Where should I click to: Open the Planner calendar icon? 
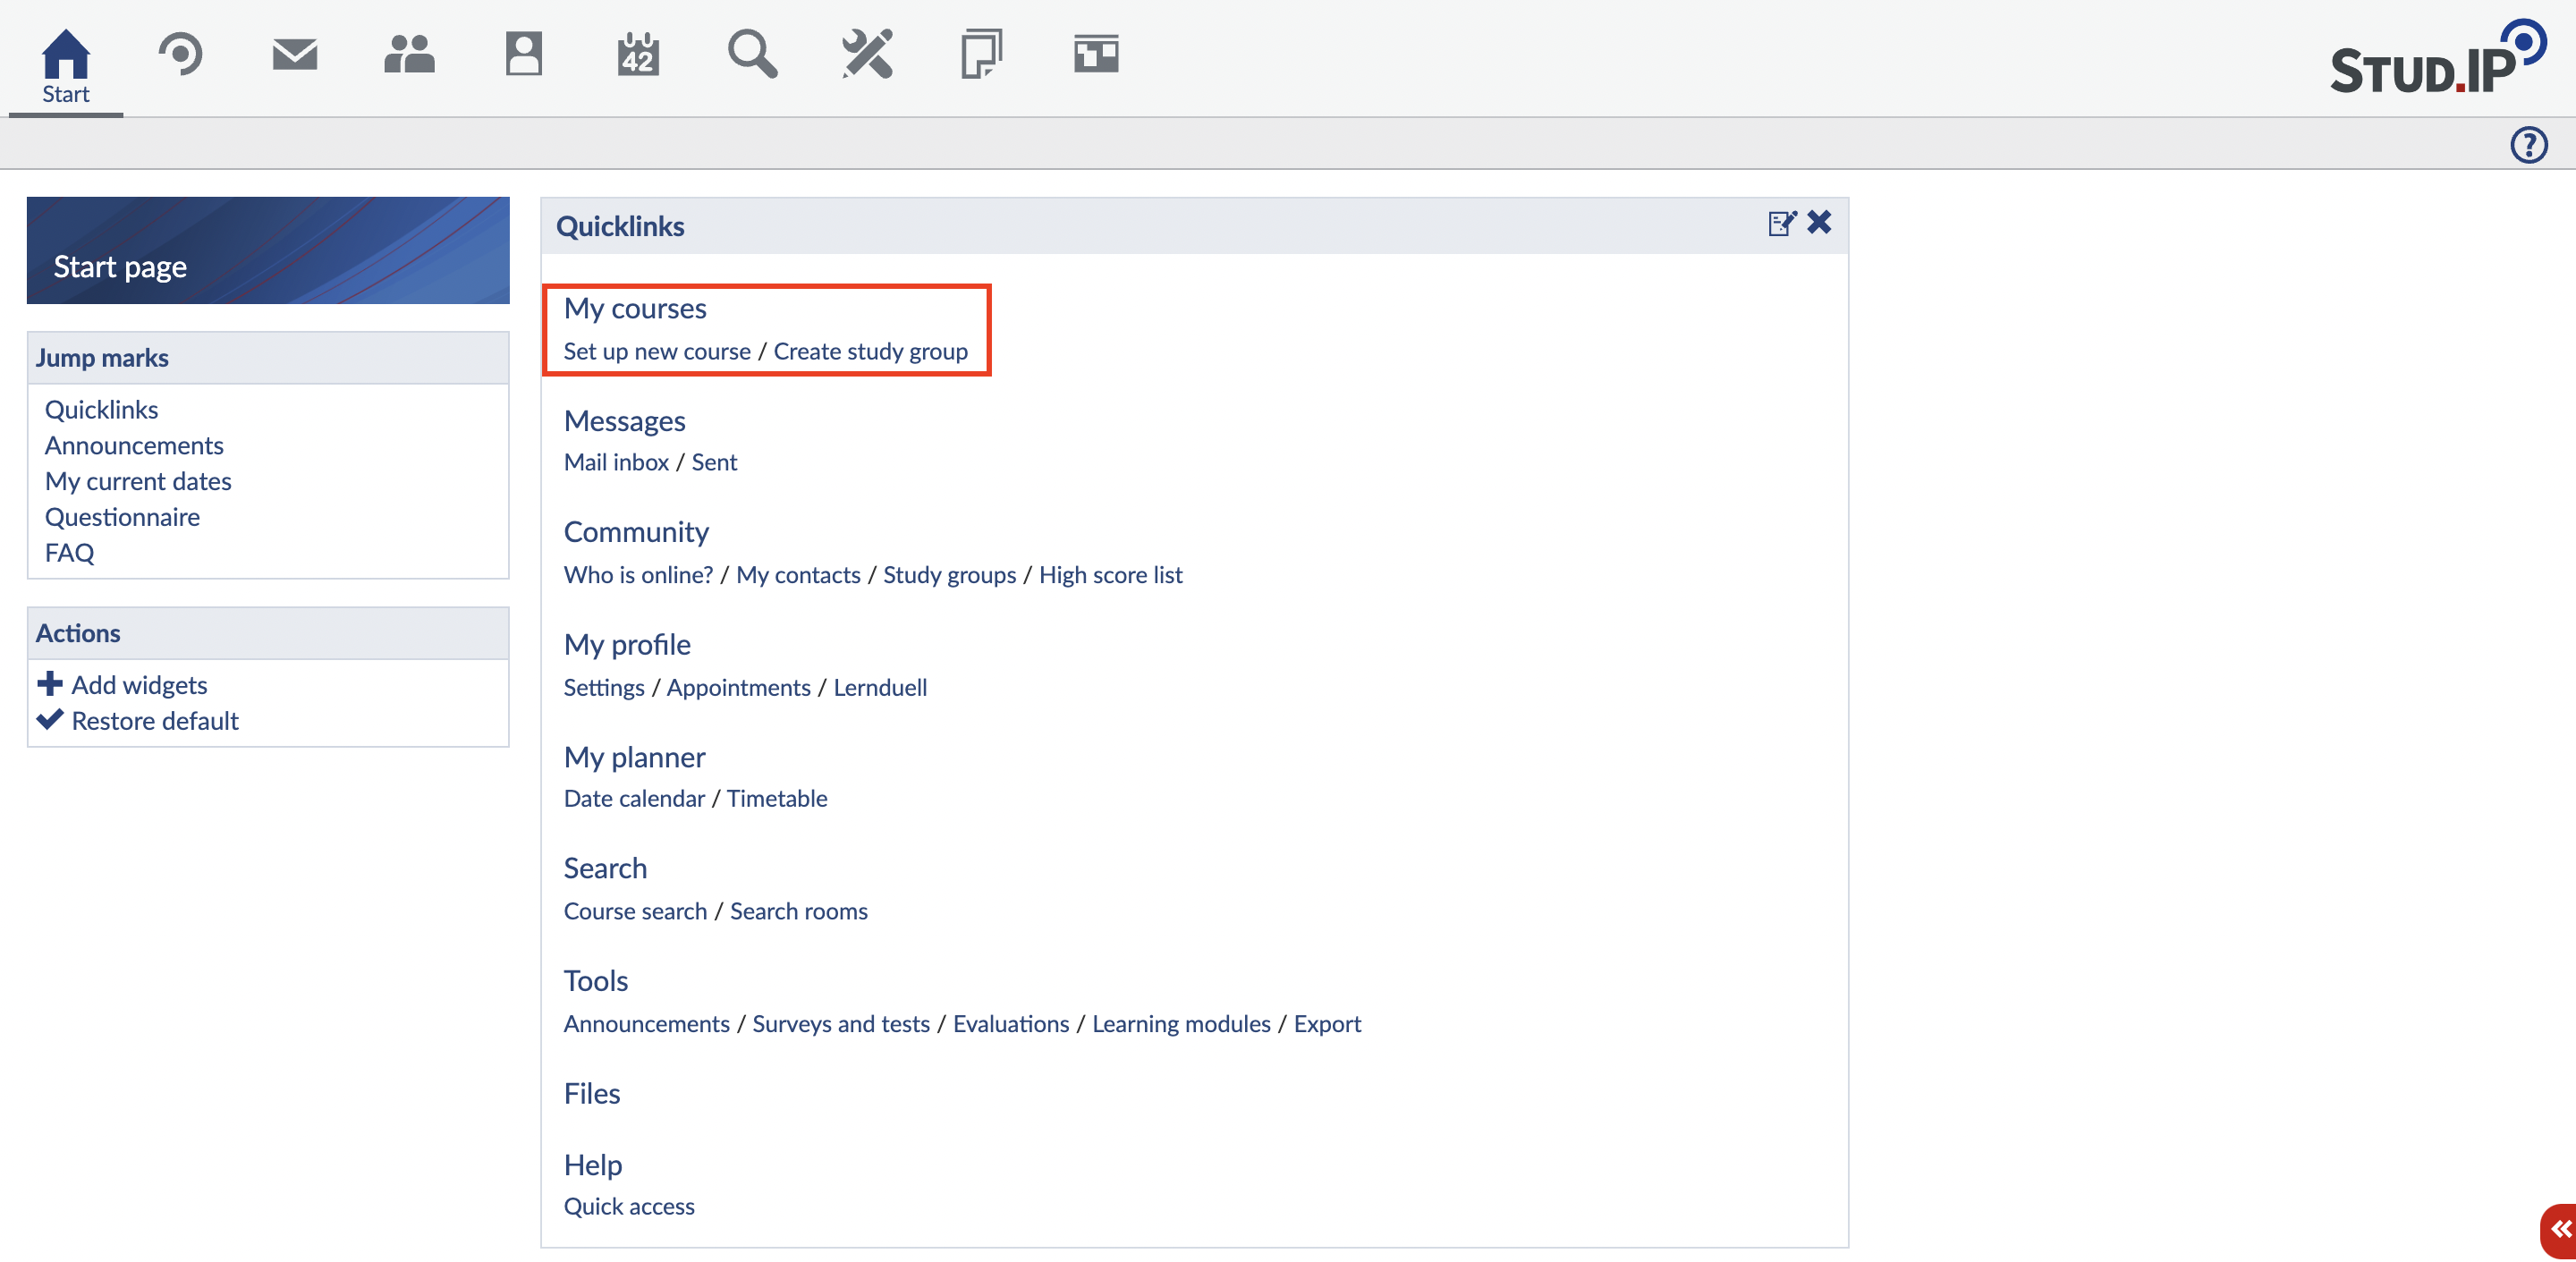point(638,54)
